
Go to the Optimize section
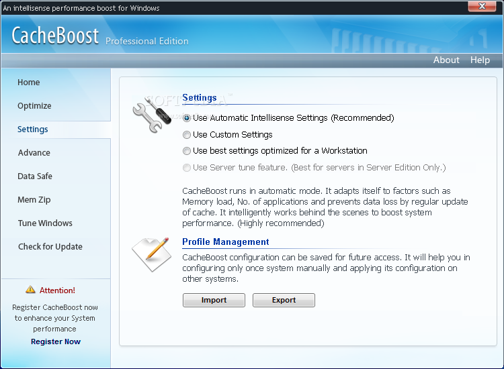34,106
